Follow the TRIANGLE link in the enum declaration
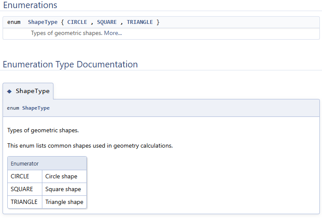This screenshot has width=322, height=218. coord(139,22)
